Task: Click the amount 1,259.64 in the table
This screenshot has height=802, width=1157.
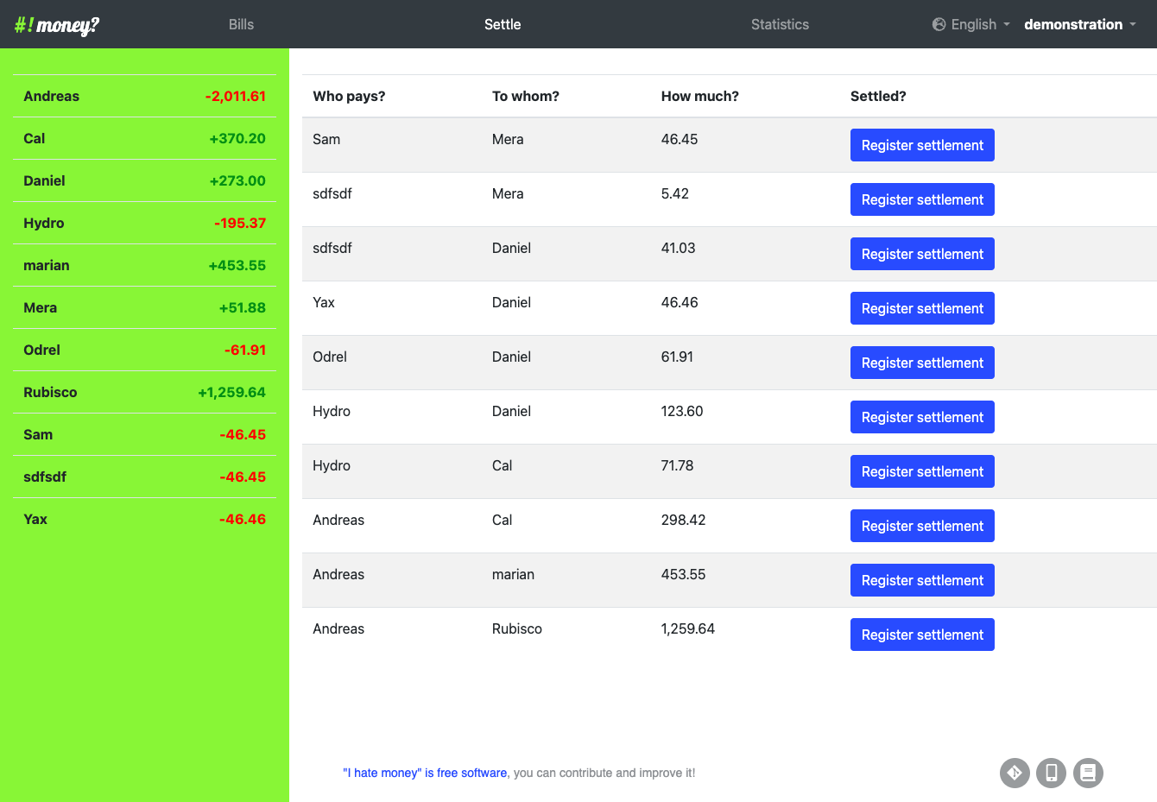Action: (x=688, y=628)
